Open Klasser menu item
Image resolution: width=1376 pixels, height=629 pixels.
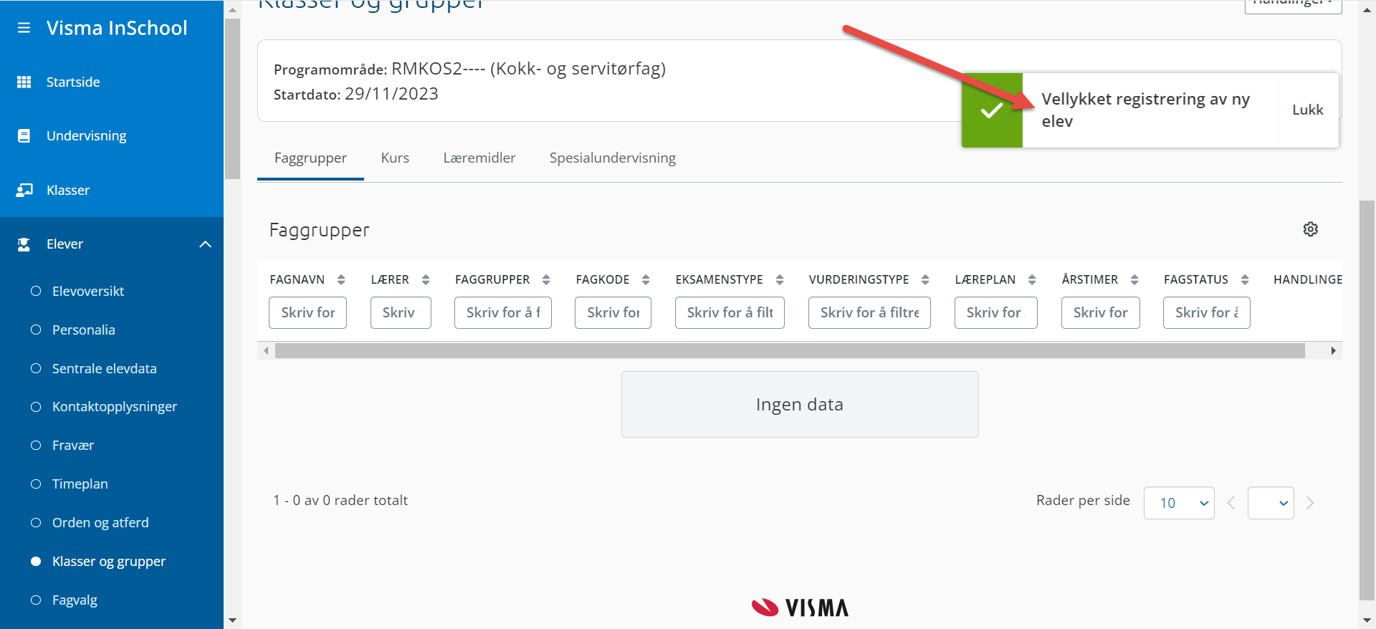(x=68, y=190)
